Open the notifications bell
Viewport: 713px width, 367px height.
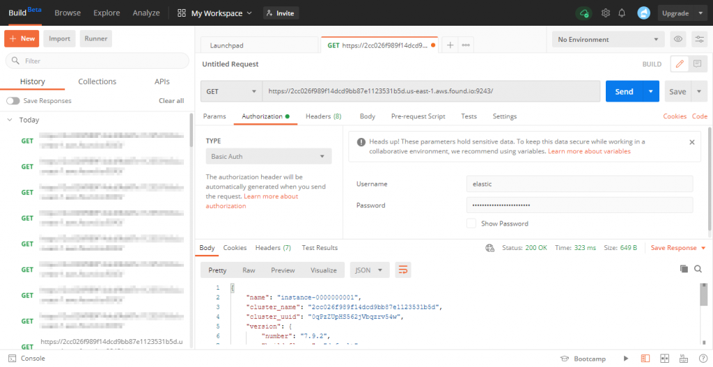(622, 13)
